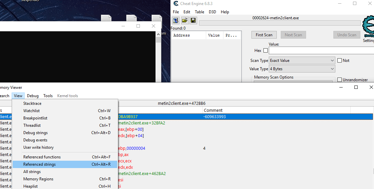Screen dimensions: 374x189
Task: Click the Value input field
Action: (321, 51)
